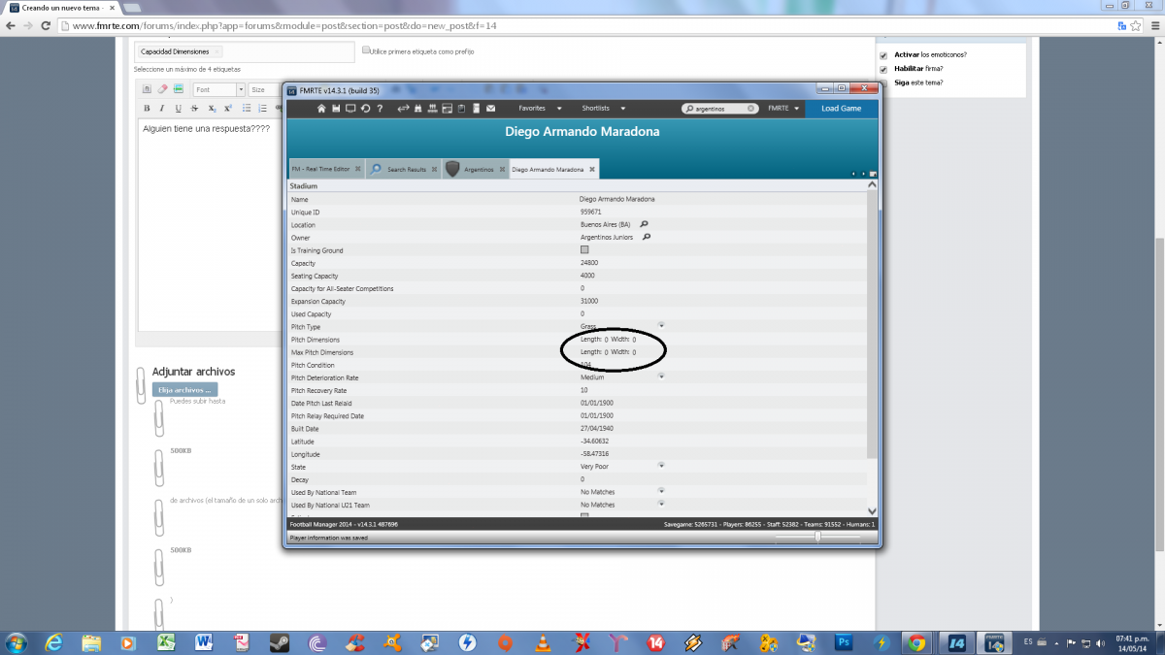Click the envelope mail icon in FMRTE toolbar

(x=491, y=109)
